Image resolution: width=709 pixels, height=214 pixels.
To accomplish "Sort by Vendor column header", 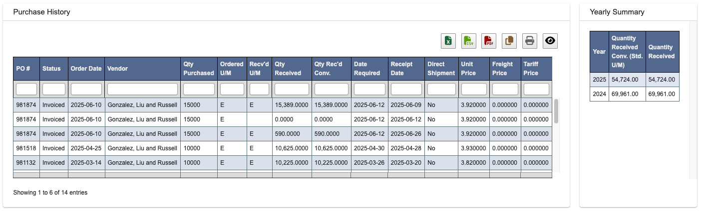I will pyautogui.click(x=143, y=69).
